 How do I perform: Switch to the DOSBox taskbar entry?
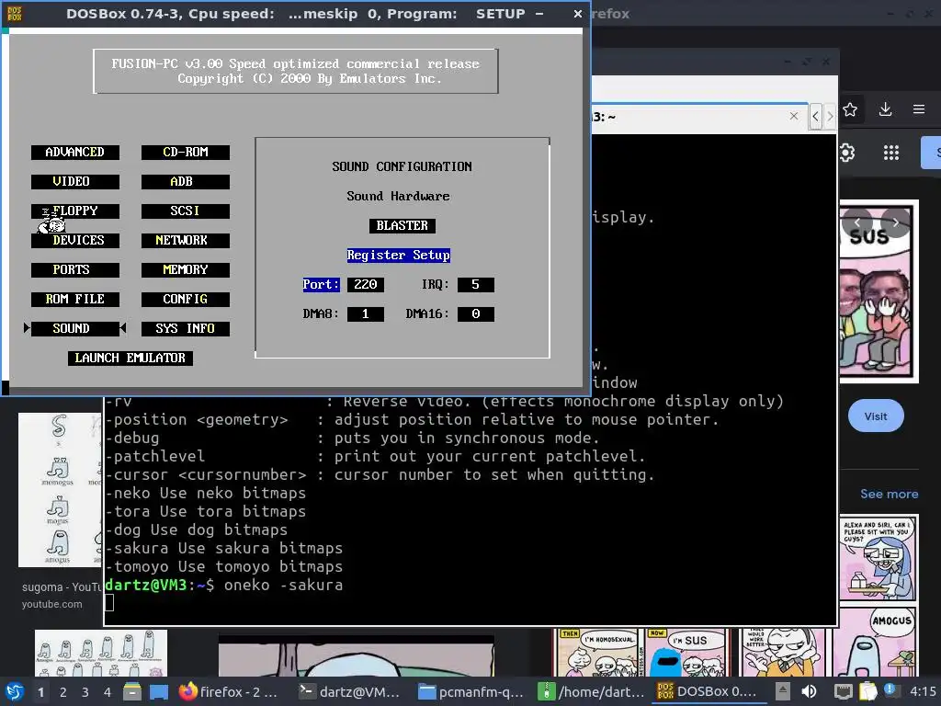point(709,691)
